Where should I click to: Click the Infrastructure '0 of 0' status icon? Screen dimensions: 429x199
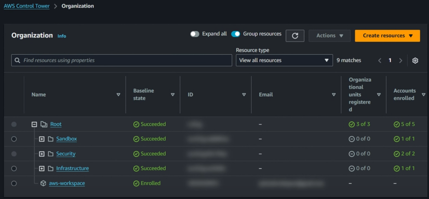352,169
